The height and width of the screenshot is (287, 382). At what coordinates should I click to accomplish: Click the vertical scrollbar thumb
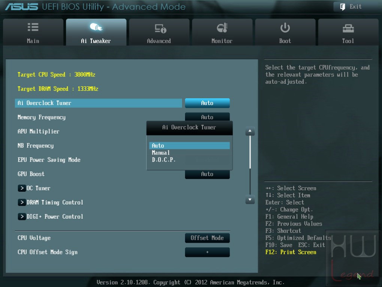coord(250,152)
